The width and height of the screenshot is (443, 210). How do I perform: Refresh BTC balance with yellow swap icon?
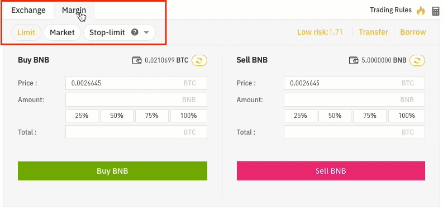click(x=199, y=60)
